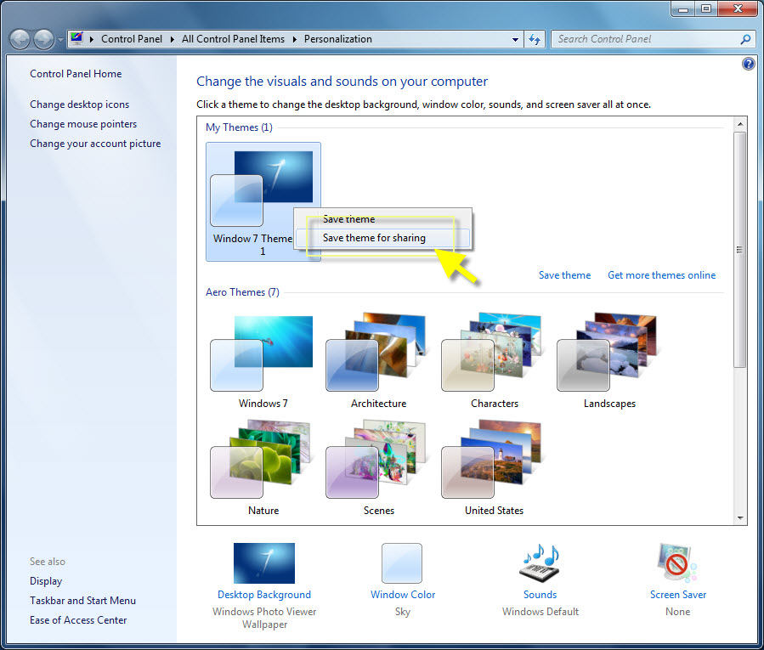
Task: Open Taskbar and Start Menu link
Action: [82, 601]
